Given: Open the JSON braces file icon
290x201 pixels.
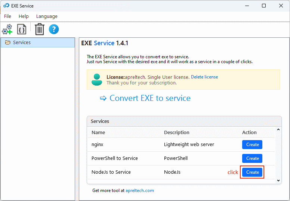Looking at the screenshot, I should point(22,29).
